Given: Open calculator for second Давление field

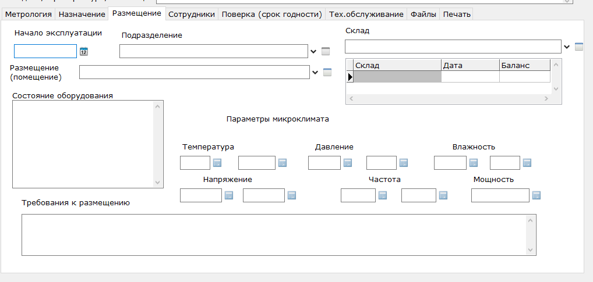Looking at the screenshot, I should (404, 163).
